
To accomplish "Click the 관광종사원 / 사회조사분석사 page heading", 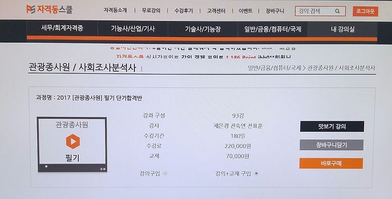I will (82, 67).
